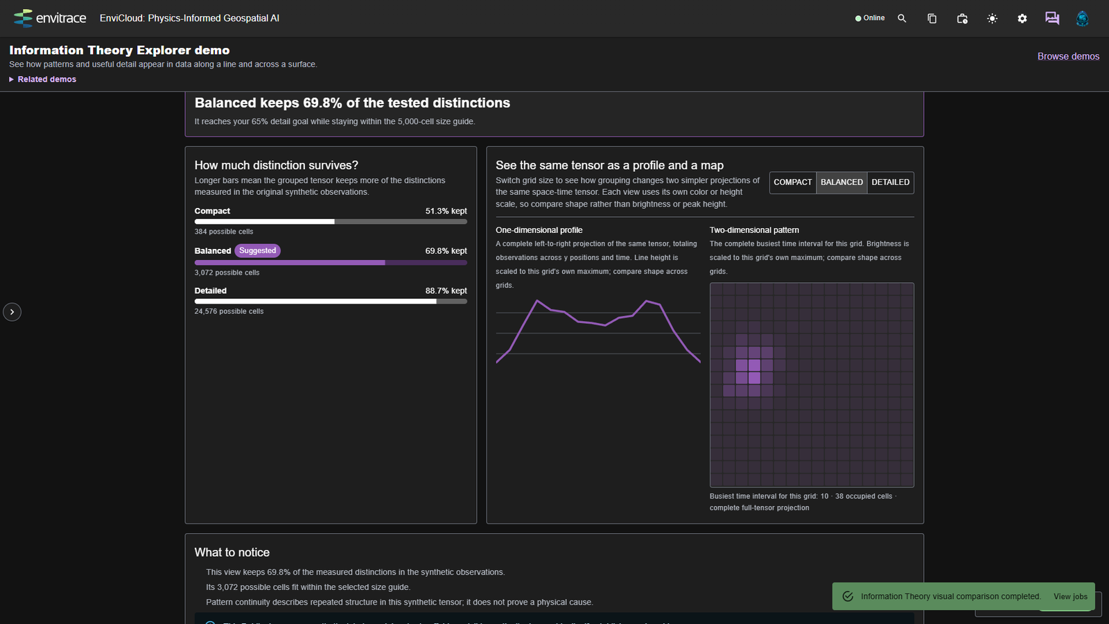The image size is (1109, 624).
Task: Click 'Busiest time interval' caption
Action: tap(803, 502)
